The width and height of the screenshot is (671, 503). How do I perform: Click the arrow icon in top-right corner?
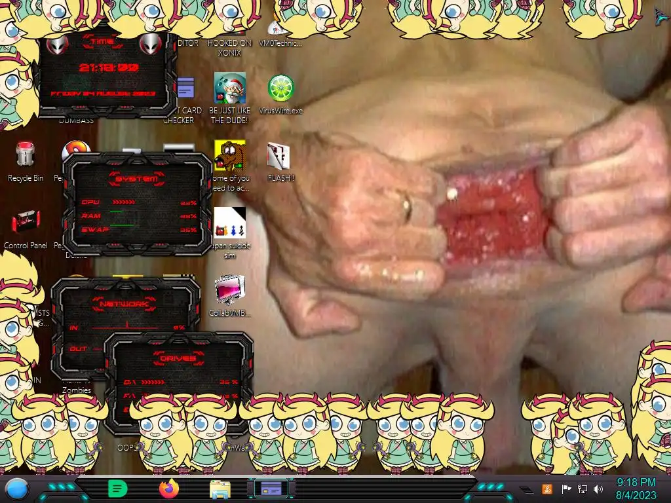(x=662, y=16)
